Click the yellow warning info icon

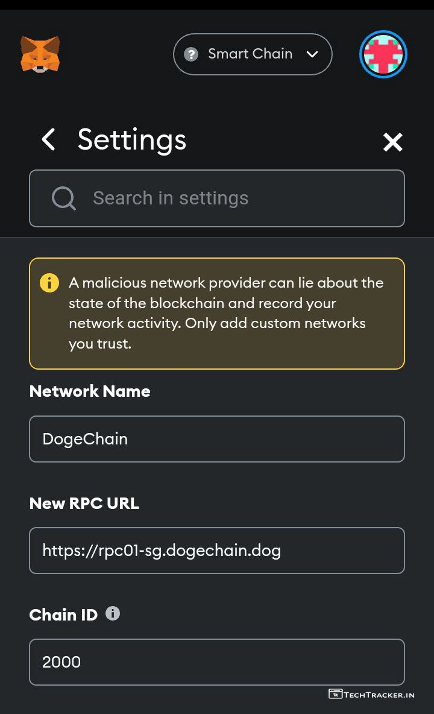[x=49, y=283]
